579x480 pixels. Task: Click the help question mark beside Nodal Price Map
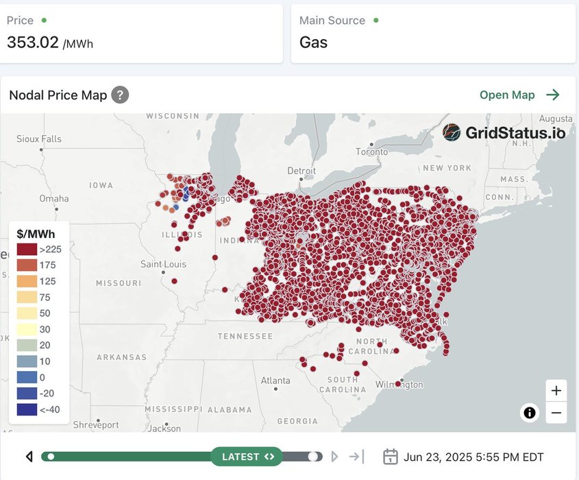[120, 95]
